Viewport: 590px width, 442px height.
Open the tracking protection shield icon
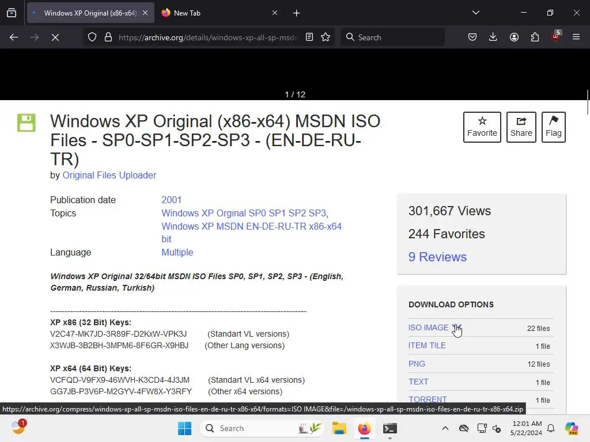[92, 37]
